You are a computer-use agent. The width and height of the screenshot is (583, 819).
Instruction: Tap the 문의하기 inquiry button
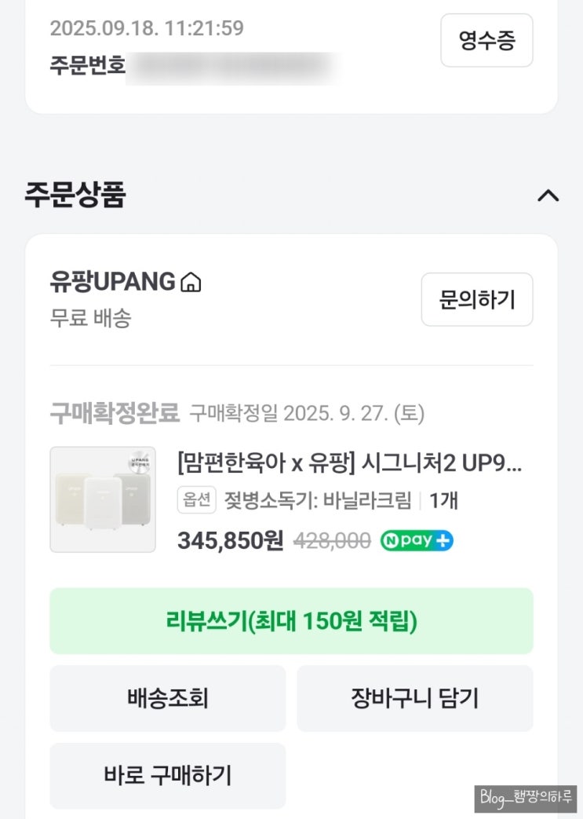476,299
